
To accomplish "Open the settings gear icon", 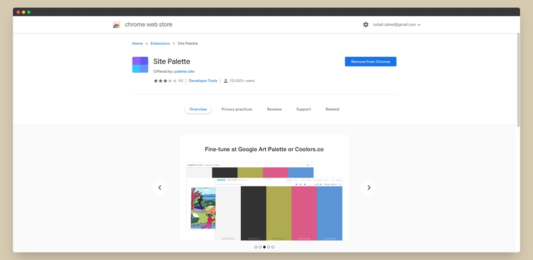I will (365, 25).
